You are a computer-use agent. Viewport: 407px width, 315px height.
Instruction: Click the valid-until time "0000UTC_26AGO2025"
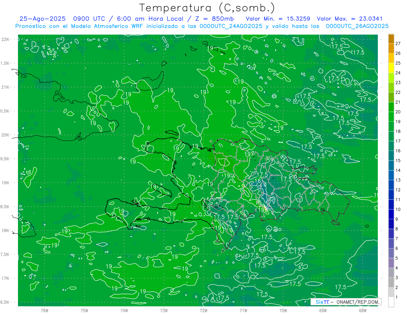[357, 26]
